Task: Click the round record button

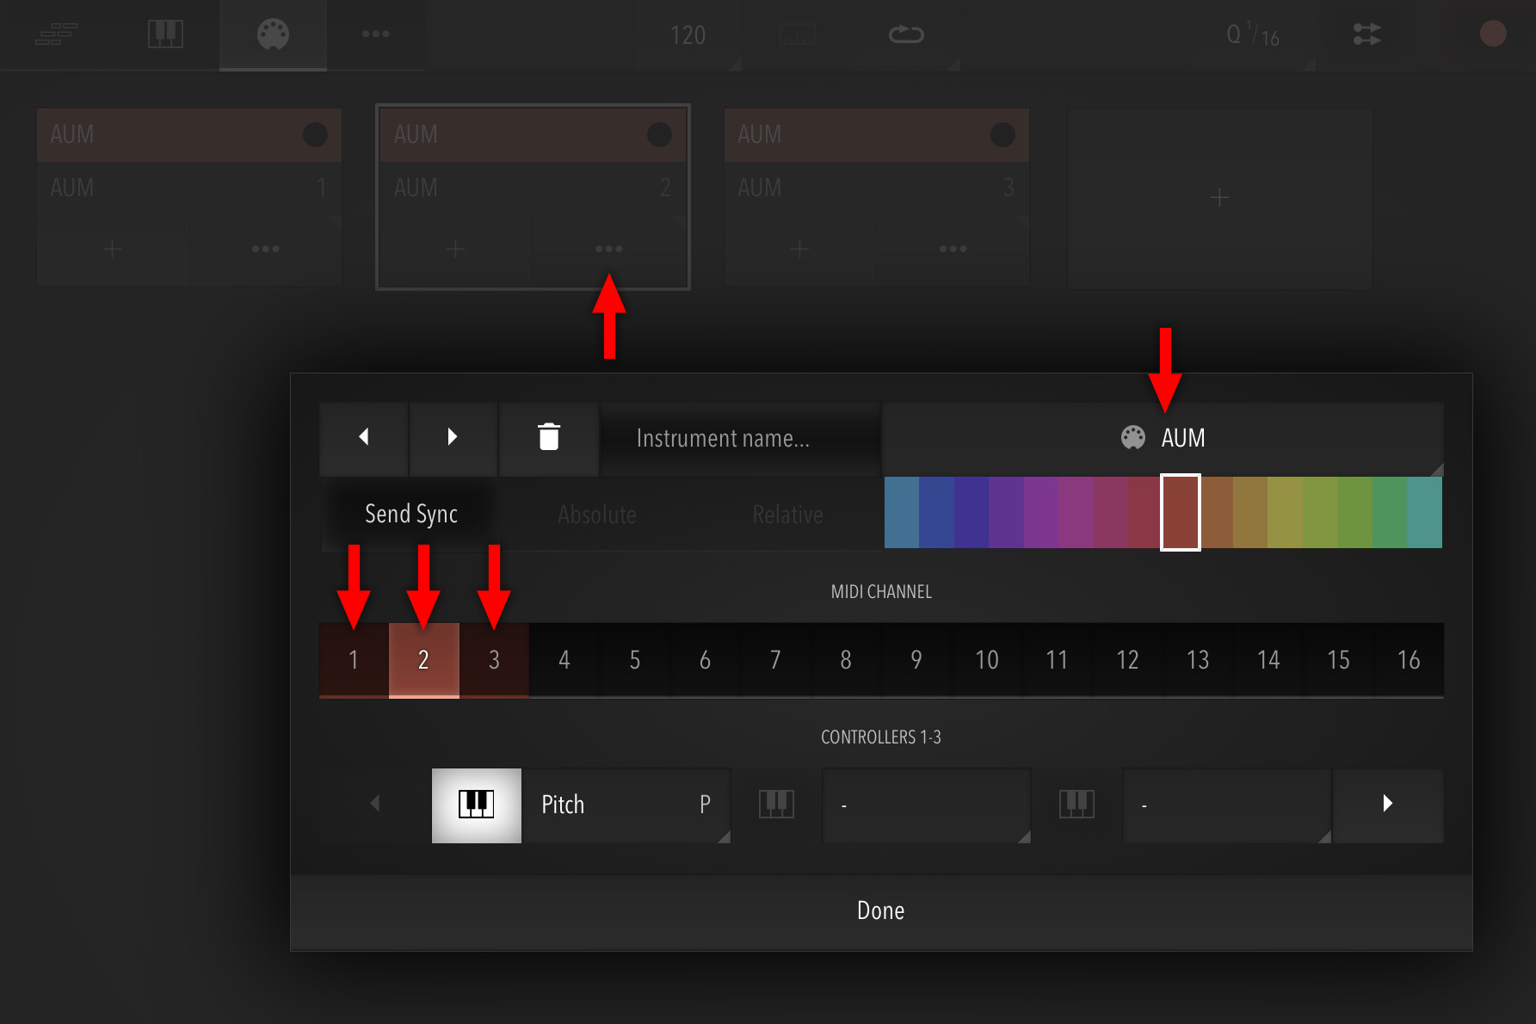Action: (1493, 34)
